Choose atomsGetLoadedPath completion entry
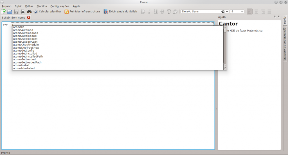288x155 pixels. click(118, 62)
